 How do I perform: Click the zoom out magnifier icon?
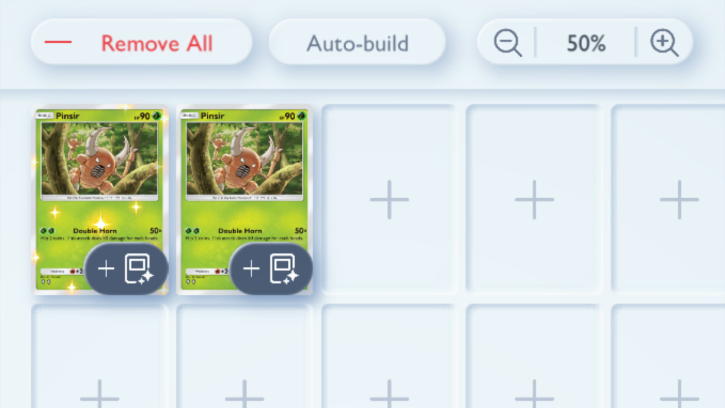pos(508,42)
